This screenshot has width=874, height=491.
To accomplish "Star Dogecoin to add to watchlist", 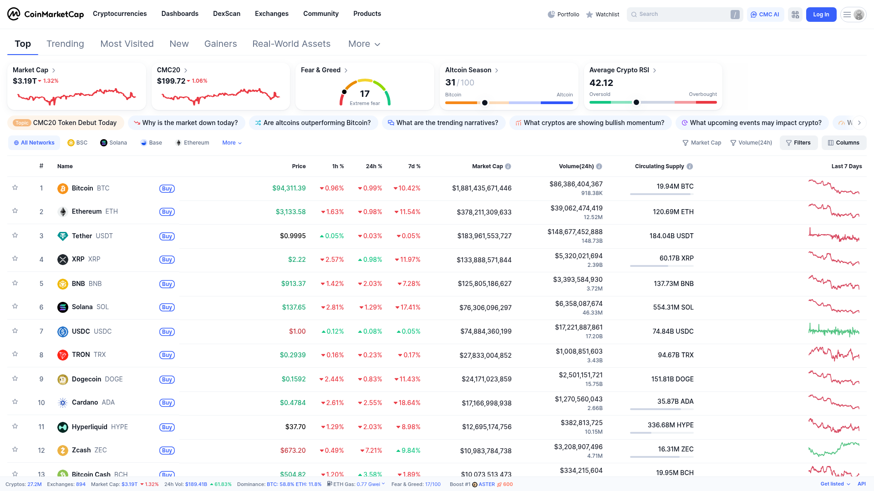I will coord(15,378).
